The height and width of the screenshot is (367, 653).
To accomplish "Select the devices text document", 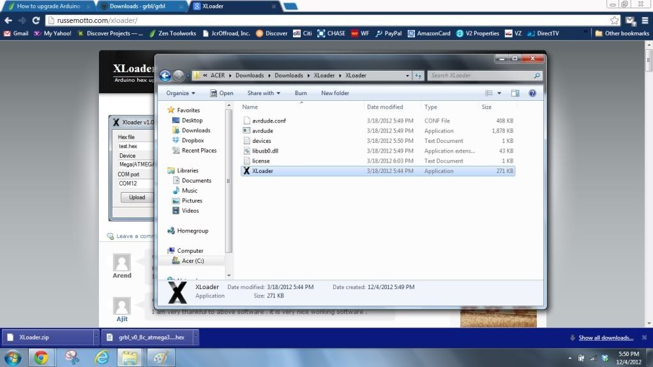I will [378, 141].
